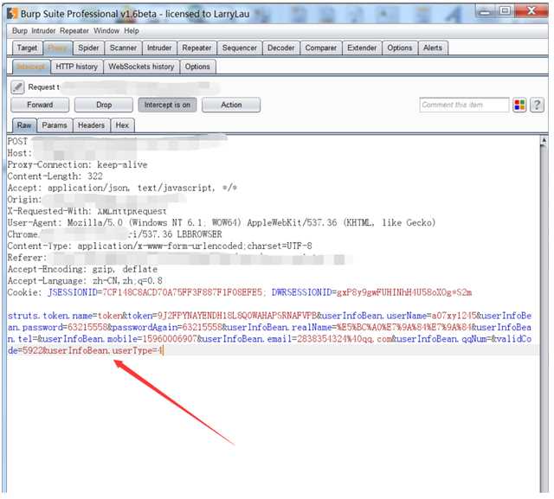Switch to the Proxy tab
554x499 pixels.
(58, 48)
